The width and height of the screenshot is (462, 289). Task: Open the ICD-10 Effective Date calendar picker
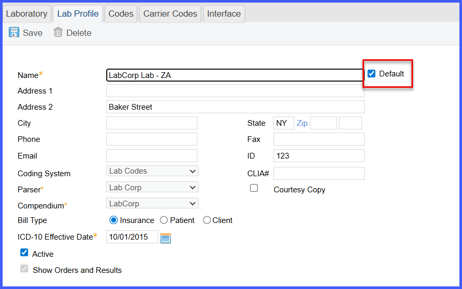[x=166, y=238]
